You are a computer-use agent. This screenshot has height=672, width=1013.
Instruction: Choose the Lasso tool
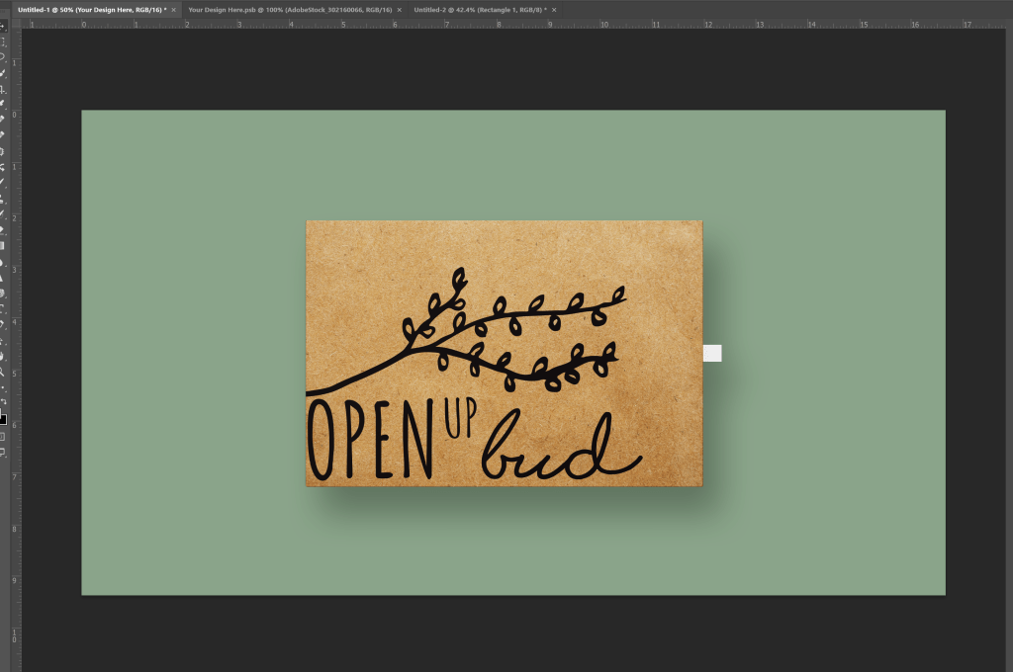(x=3, y=57)
